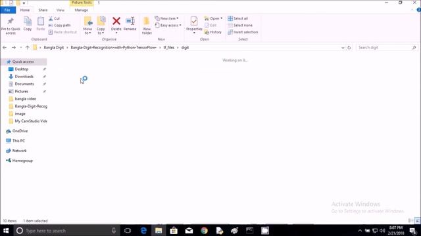The height and width of the screenshot is (236, 421).
Task: Open recent locations dropdown arrow
Action: 21,48
